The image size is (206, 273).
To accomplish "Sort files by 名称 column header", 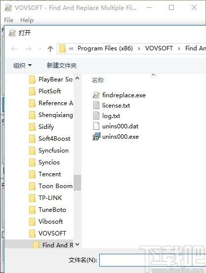I will click(x=98, y=80).
